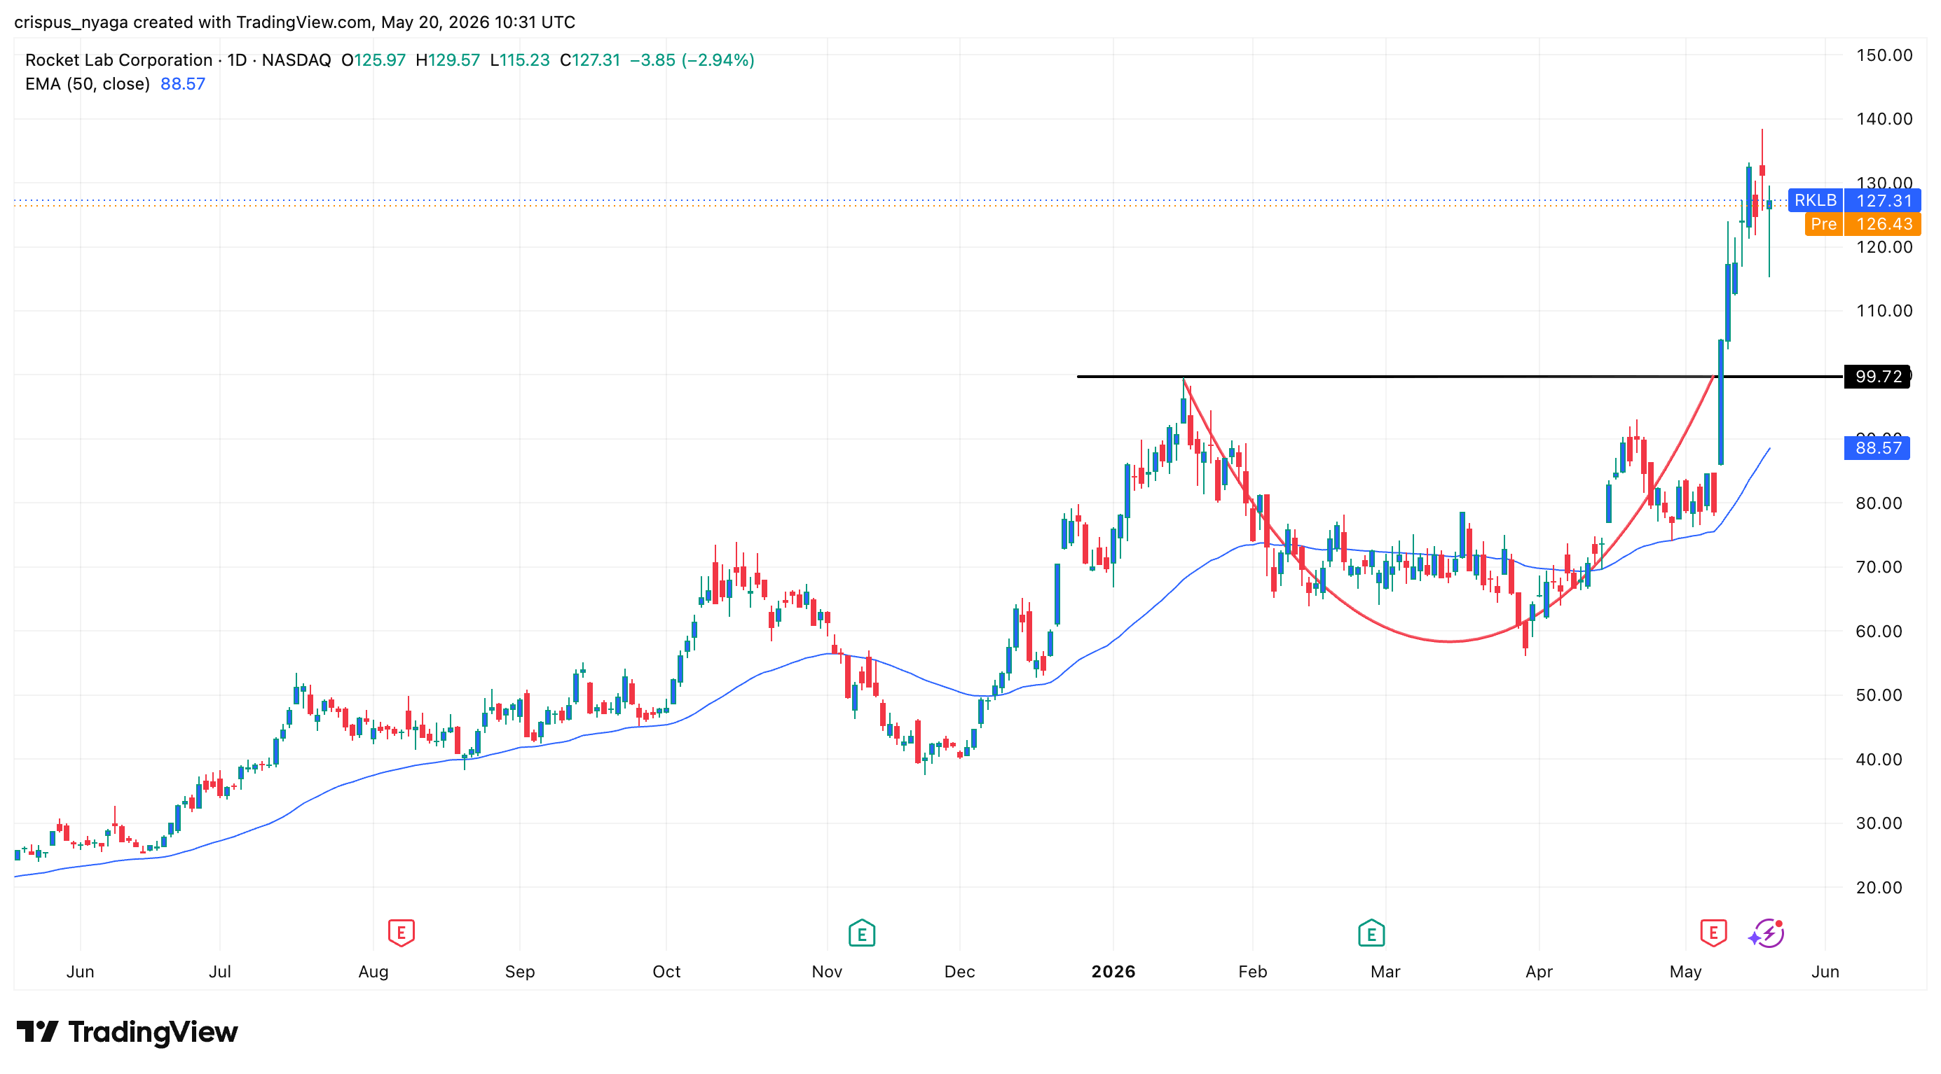Click the Aug label on time axis
This screenshot has height=1074, width=1941.
coord(373,972)
